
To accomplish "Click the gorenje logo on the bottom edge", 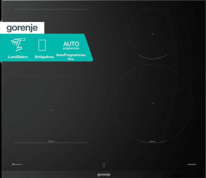I will (104, 175).
